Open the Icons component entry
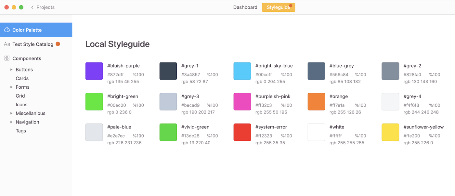 pos(21,105)
